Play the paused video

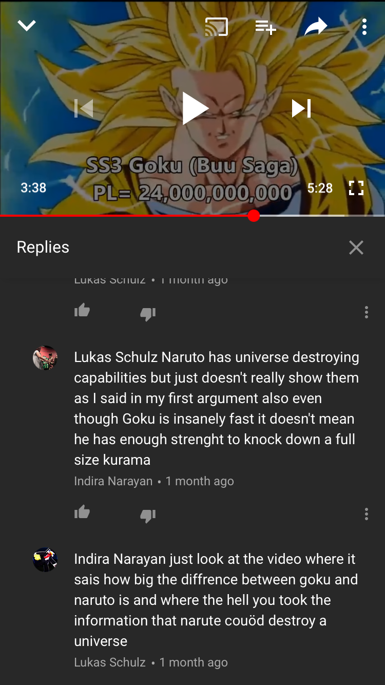[195, 108]
